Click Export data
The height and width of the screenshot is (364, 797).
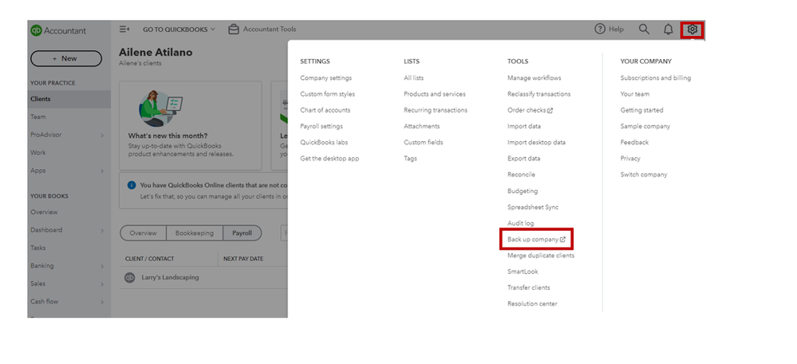pos(523,159)
